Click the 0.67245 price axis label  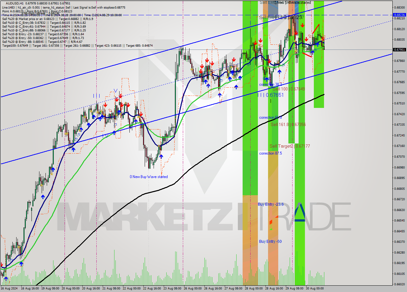(399, 135)
